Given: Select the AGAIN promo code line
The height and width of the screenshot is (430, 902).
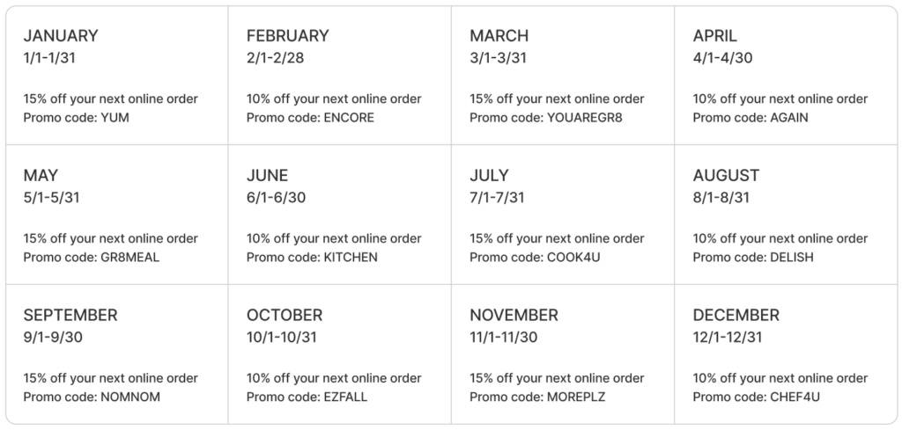Looking at the screenshot, I should coord(750,118).
